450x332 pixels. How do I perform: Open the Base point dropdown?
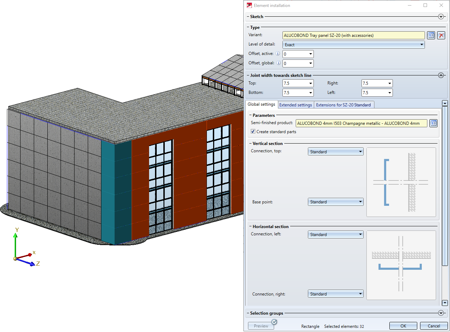[x=335, y=202]
